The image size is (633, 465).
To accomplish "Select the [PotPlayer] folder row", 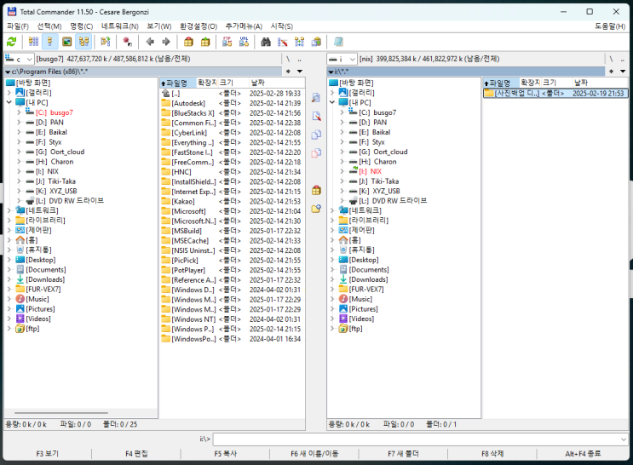I will [232, 270].
